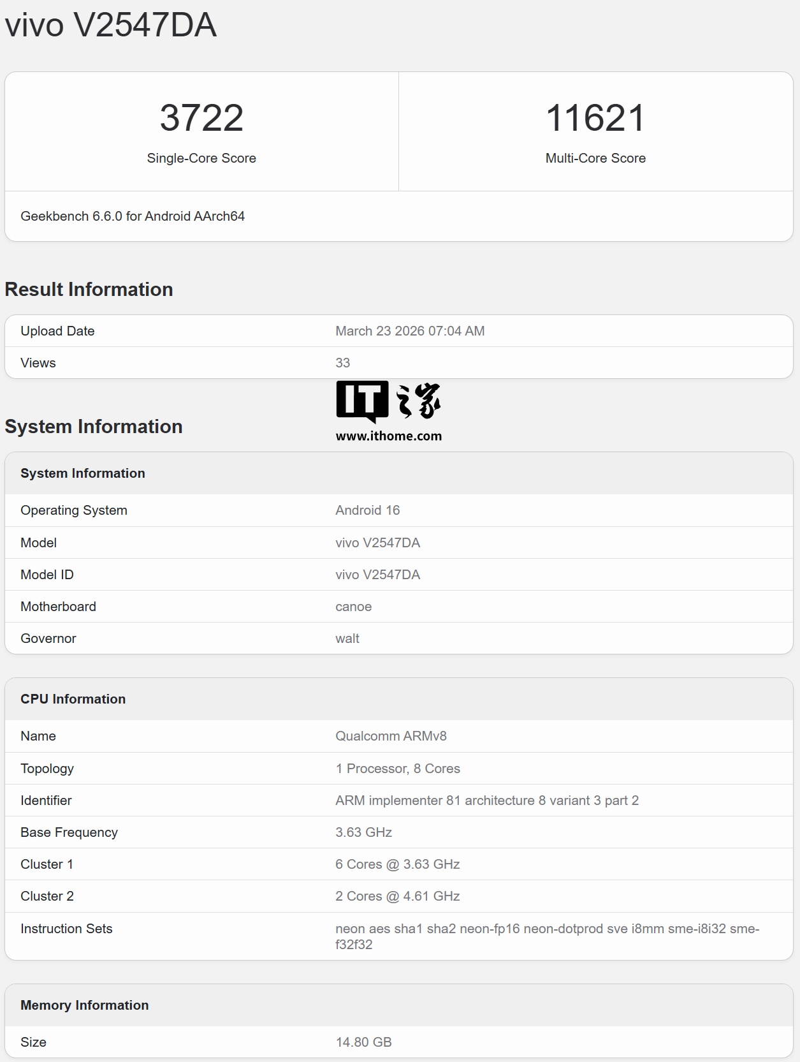Click the vivo V2547DA page title

click(111, 26)
